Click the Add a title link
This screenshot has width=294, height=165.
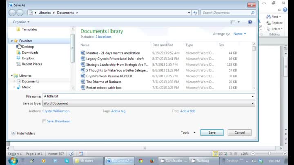tap(188, 111)
